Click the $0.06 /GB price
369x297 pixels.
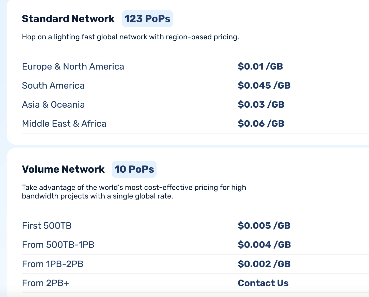[261, 124]
